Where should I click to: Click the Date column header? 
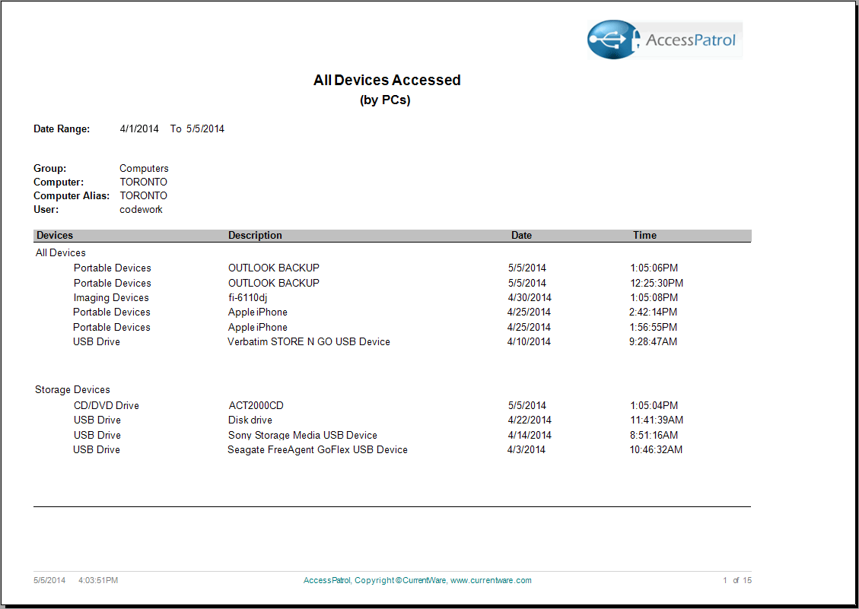pos(521,235)
